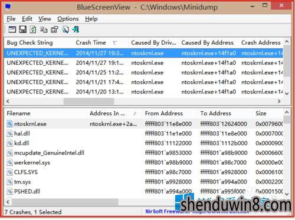Image resolution: width=295 pixels, height=220 pixels.
Task: Sort by To Address column header
Action: [x=225, y=114]
